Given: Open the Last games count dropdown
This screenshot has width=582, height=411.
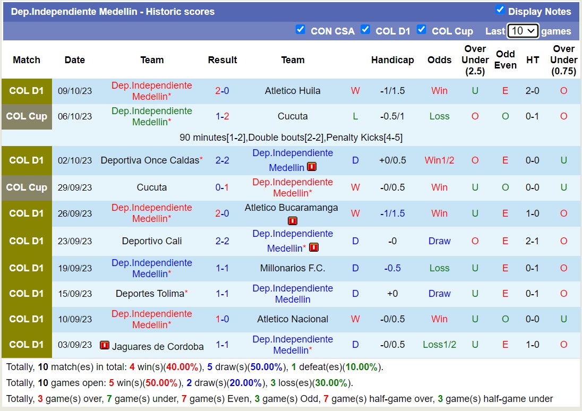Looking at the screenshot, I should (523, 31).
